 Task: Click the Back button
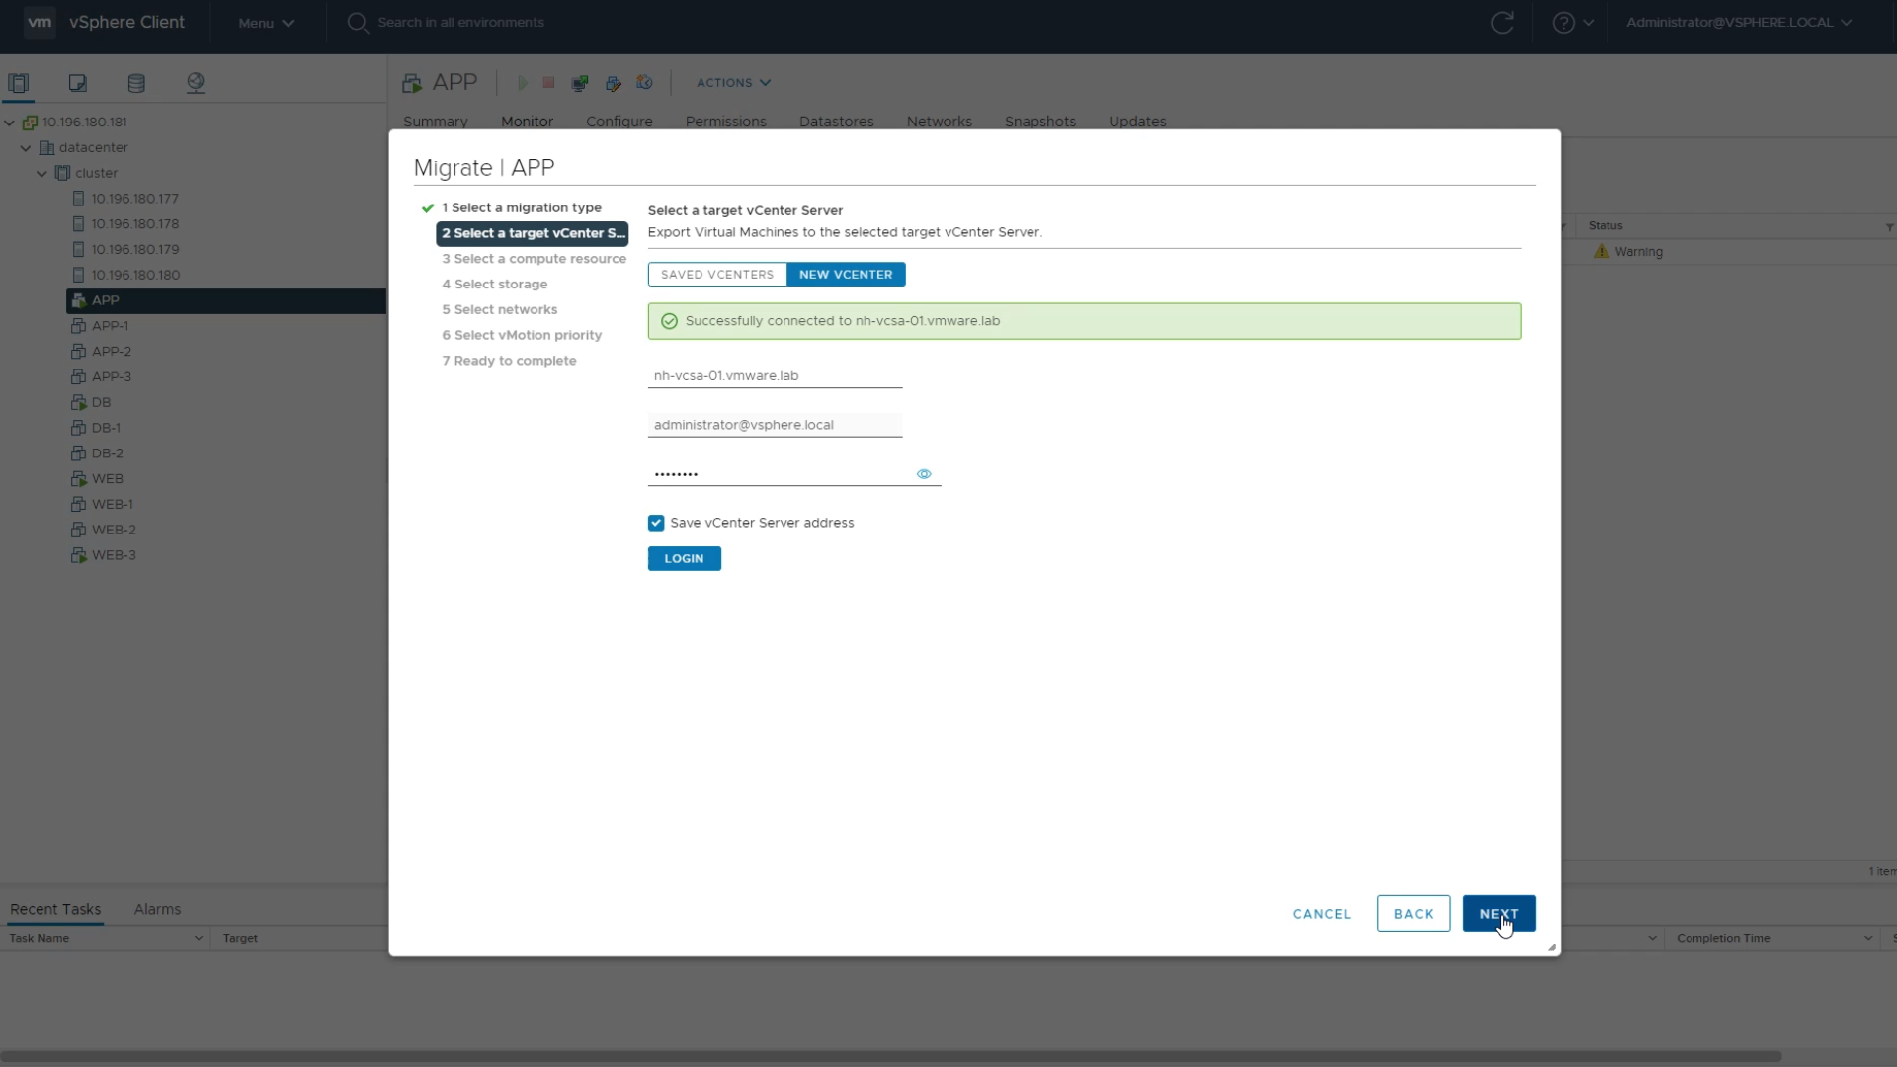1413,914
